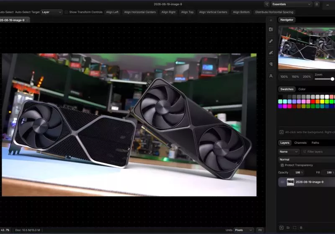Select the brush icon in the side strip
The height and width of the screenshot is (234, 335).
click(271, 41)
